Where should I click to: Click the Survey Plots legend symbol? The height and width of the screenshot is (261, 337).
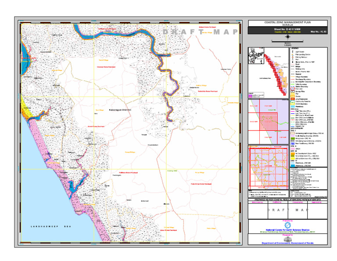coord(293,91)
